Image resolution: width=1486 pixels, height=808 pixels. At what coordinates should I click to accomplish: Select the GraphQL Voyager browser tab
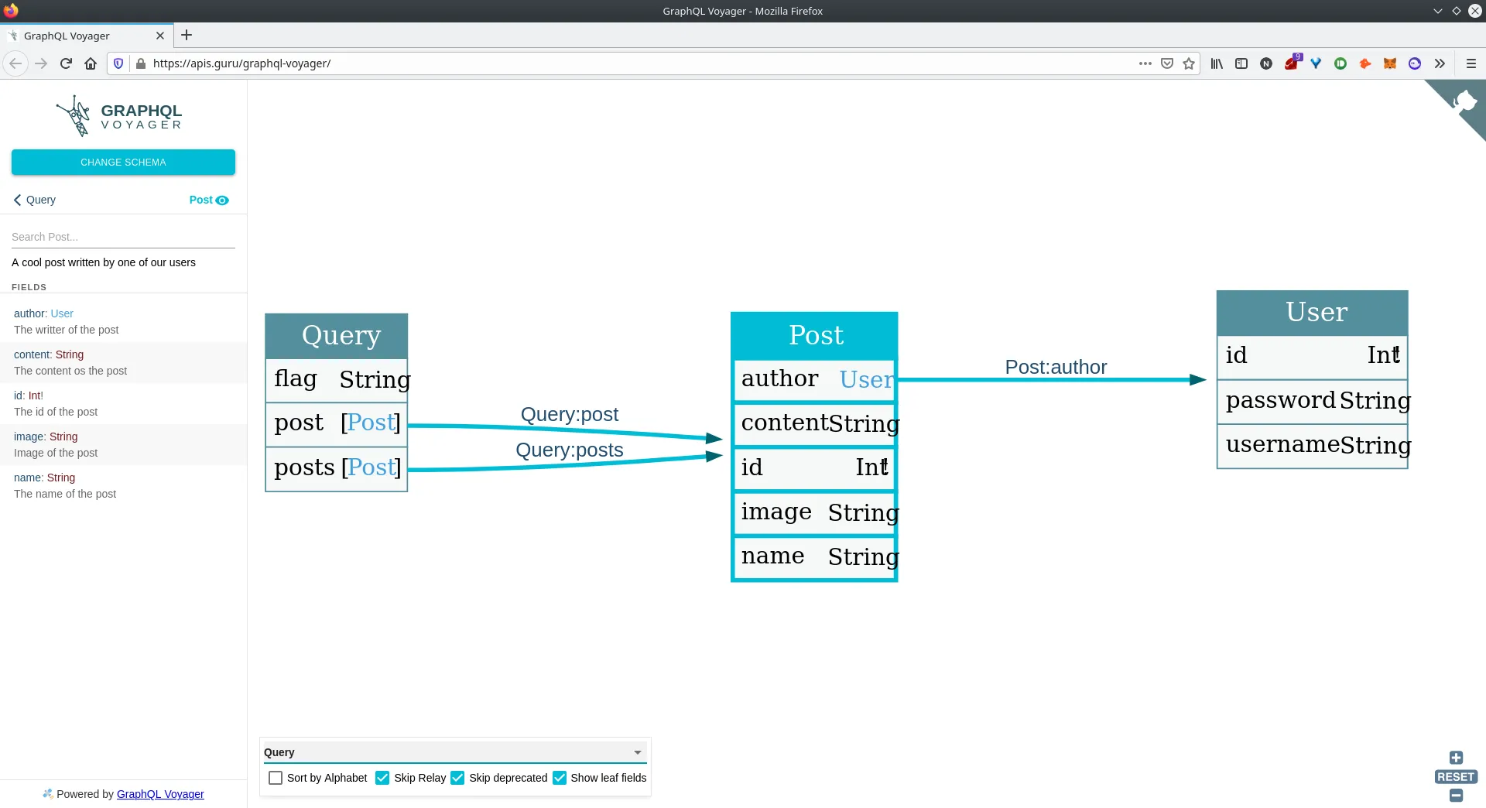(x=85, y=36)
